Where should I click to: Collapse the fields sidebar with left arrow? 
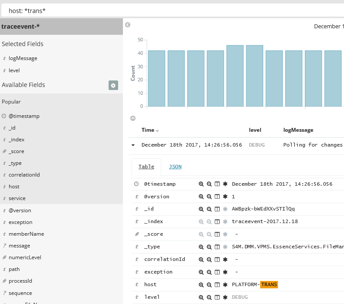(128, 25)
